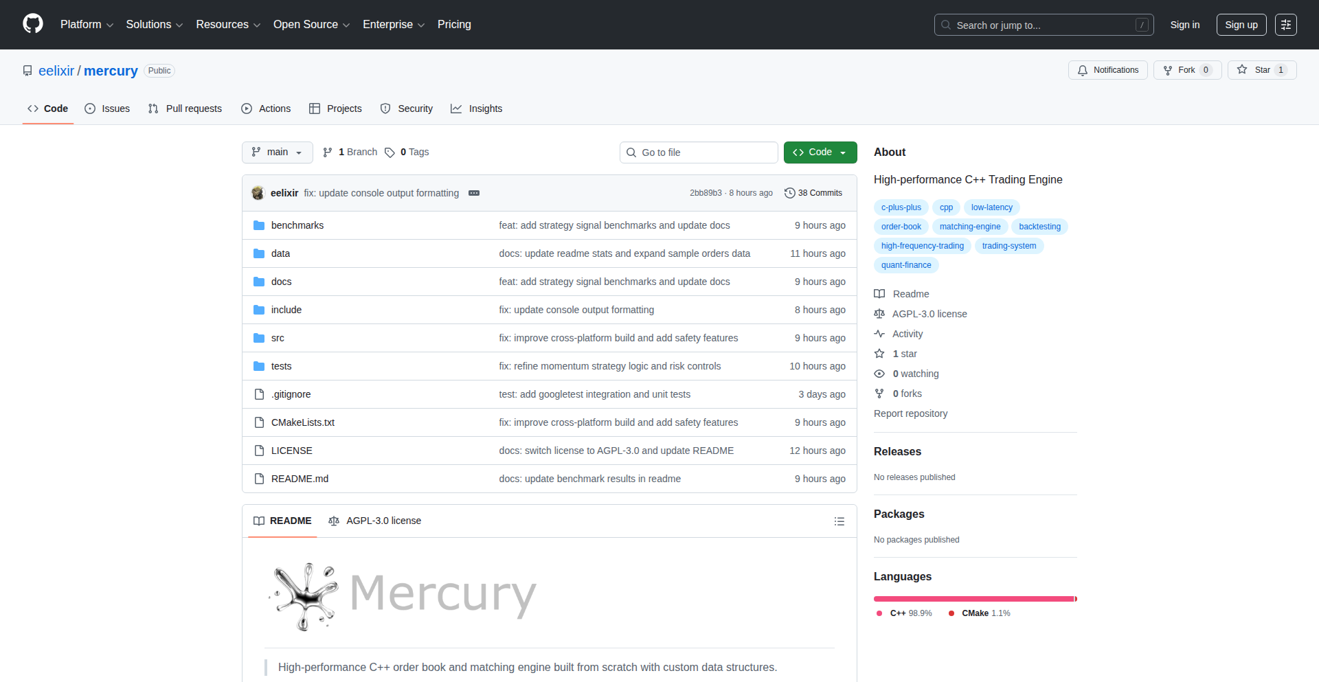Open the Issues tab
This screenshot has height=682, width=1319.
click(x=107, y=109)
